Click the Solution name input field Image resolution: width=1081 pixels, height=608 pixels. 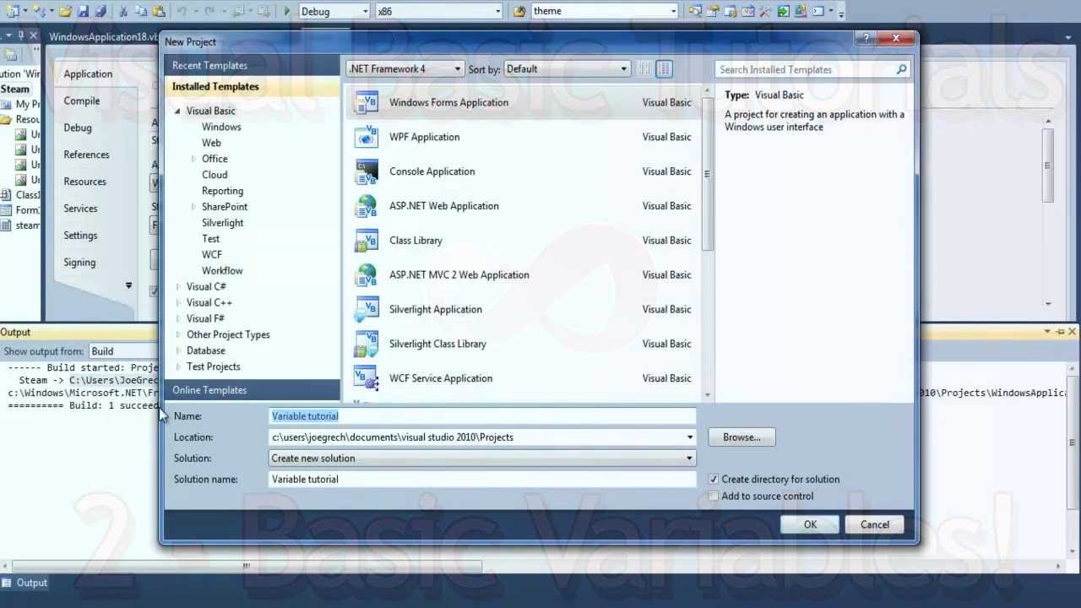pos(482,479)
